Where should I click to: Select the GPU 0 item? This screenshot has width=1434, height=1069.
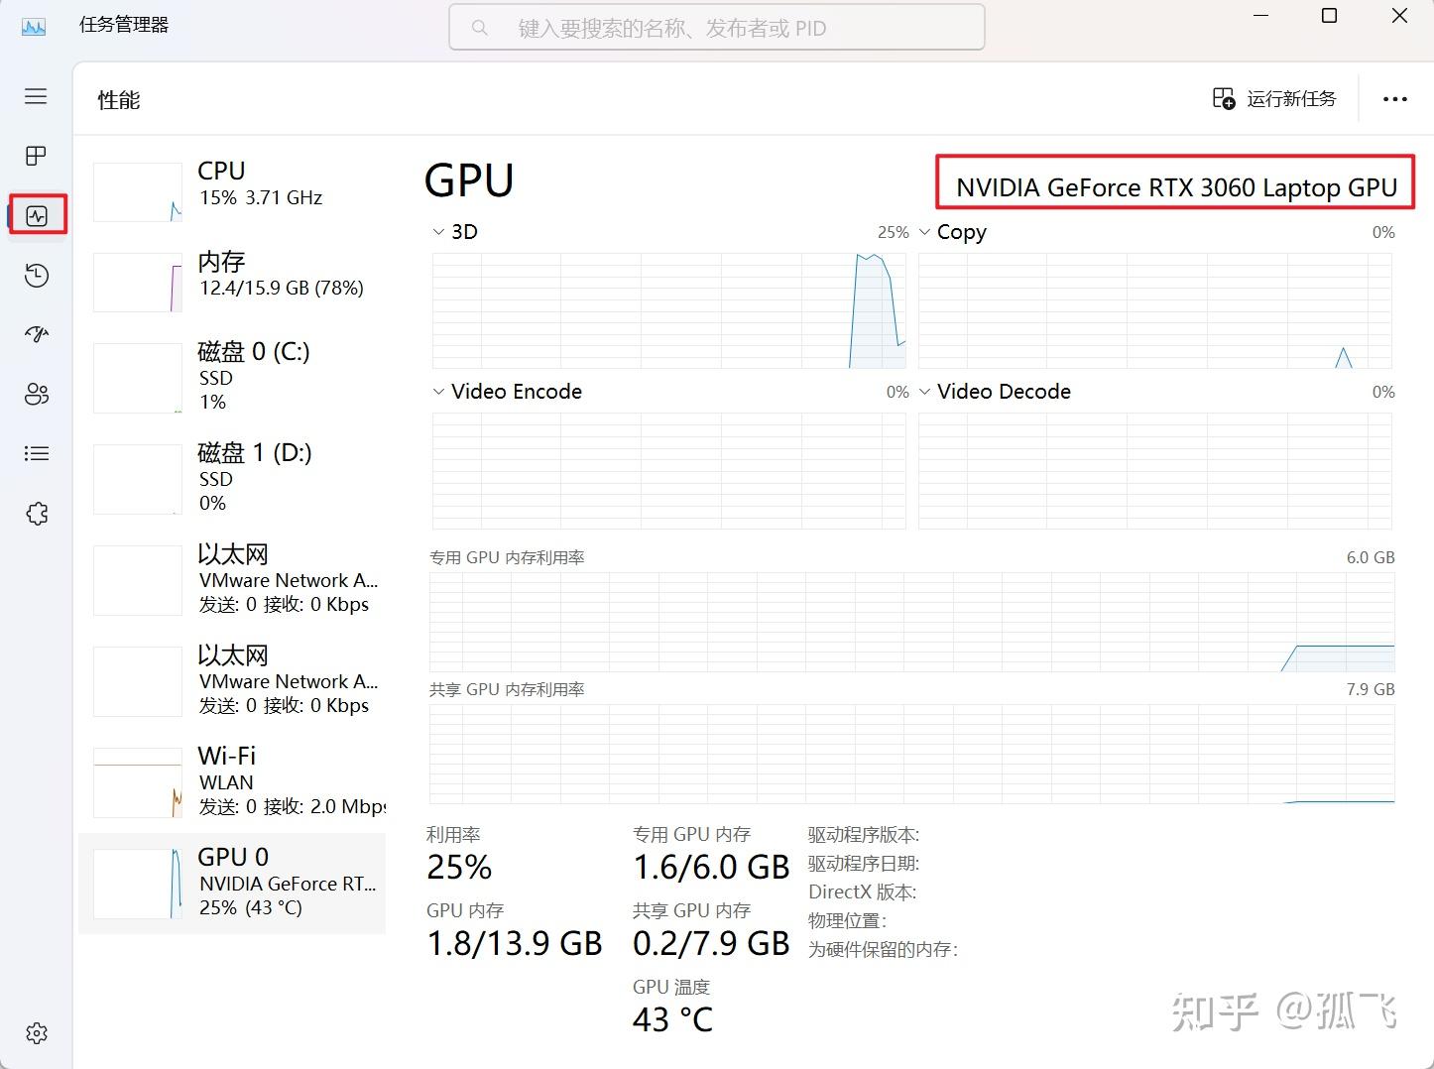pyautogui.click(x=232, y=883)
